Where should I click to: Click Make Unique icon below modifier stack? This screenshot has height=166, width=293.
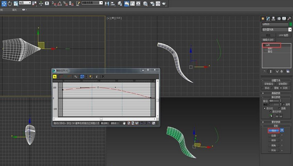(277, 71)
